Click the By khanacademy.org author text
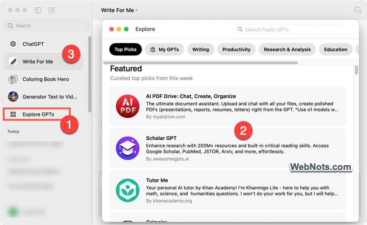Image resolution: width=367 pixels, height=225 pixels. point(169,201)
